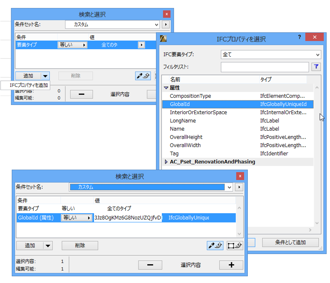
Task: Open the 追加 dropdown arrow in the upper window
Action: (x=45, y=76)
